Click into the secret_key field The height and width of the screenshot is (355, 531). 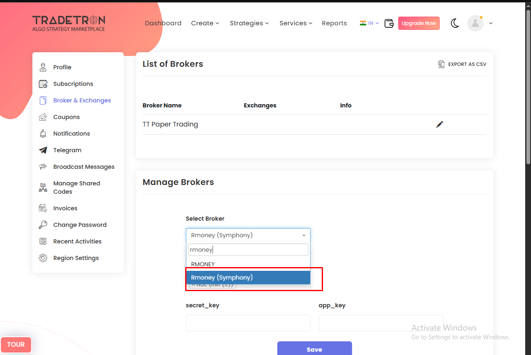pos(248,323)
